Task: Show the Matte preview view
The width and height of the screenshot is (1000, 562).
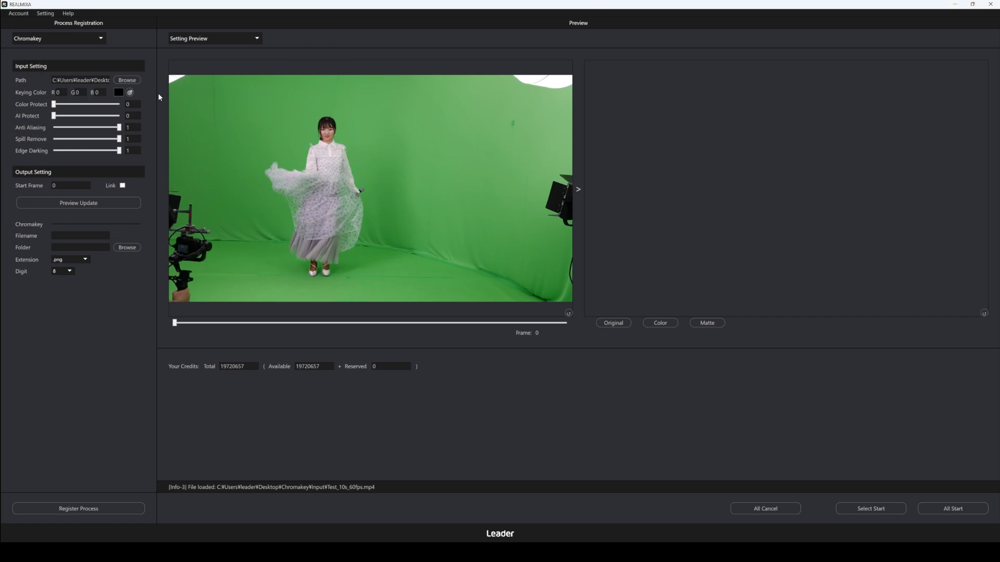Action: pyautogui.click(x=707, y=323)
